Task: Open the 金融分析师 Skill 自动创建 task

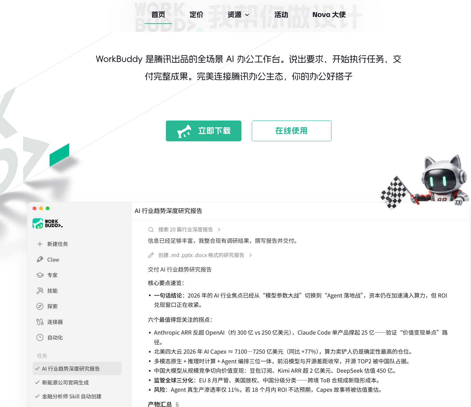Action: 77,396
